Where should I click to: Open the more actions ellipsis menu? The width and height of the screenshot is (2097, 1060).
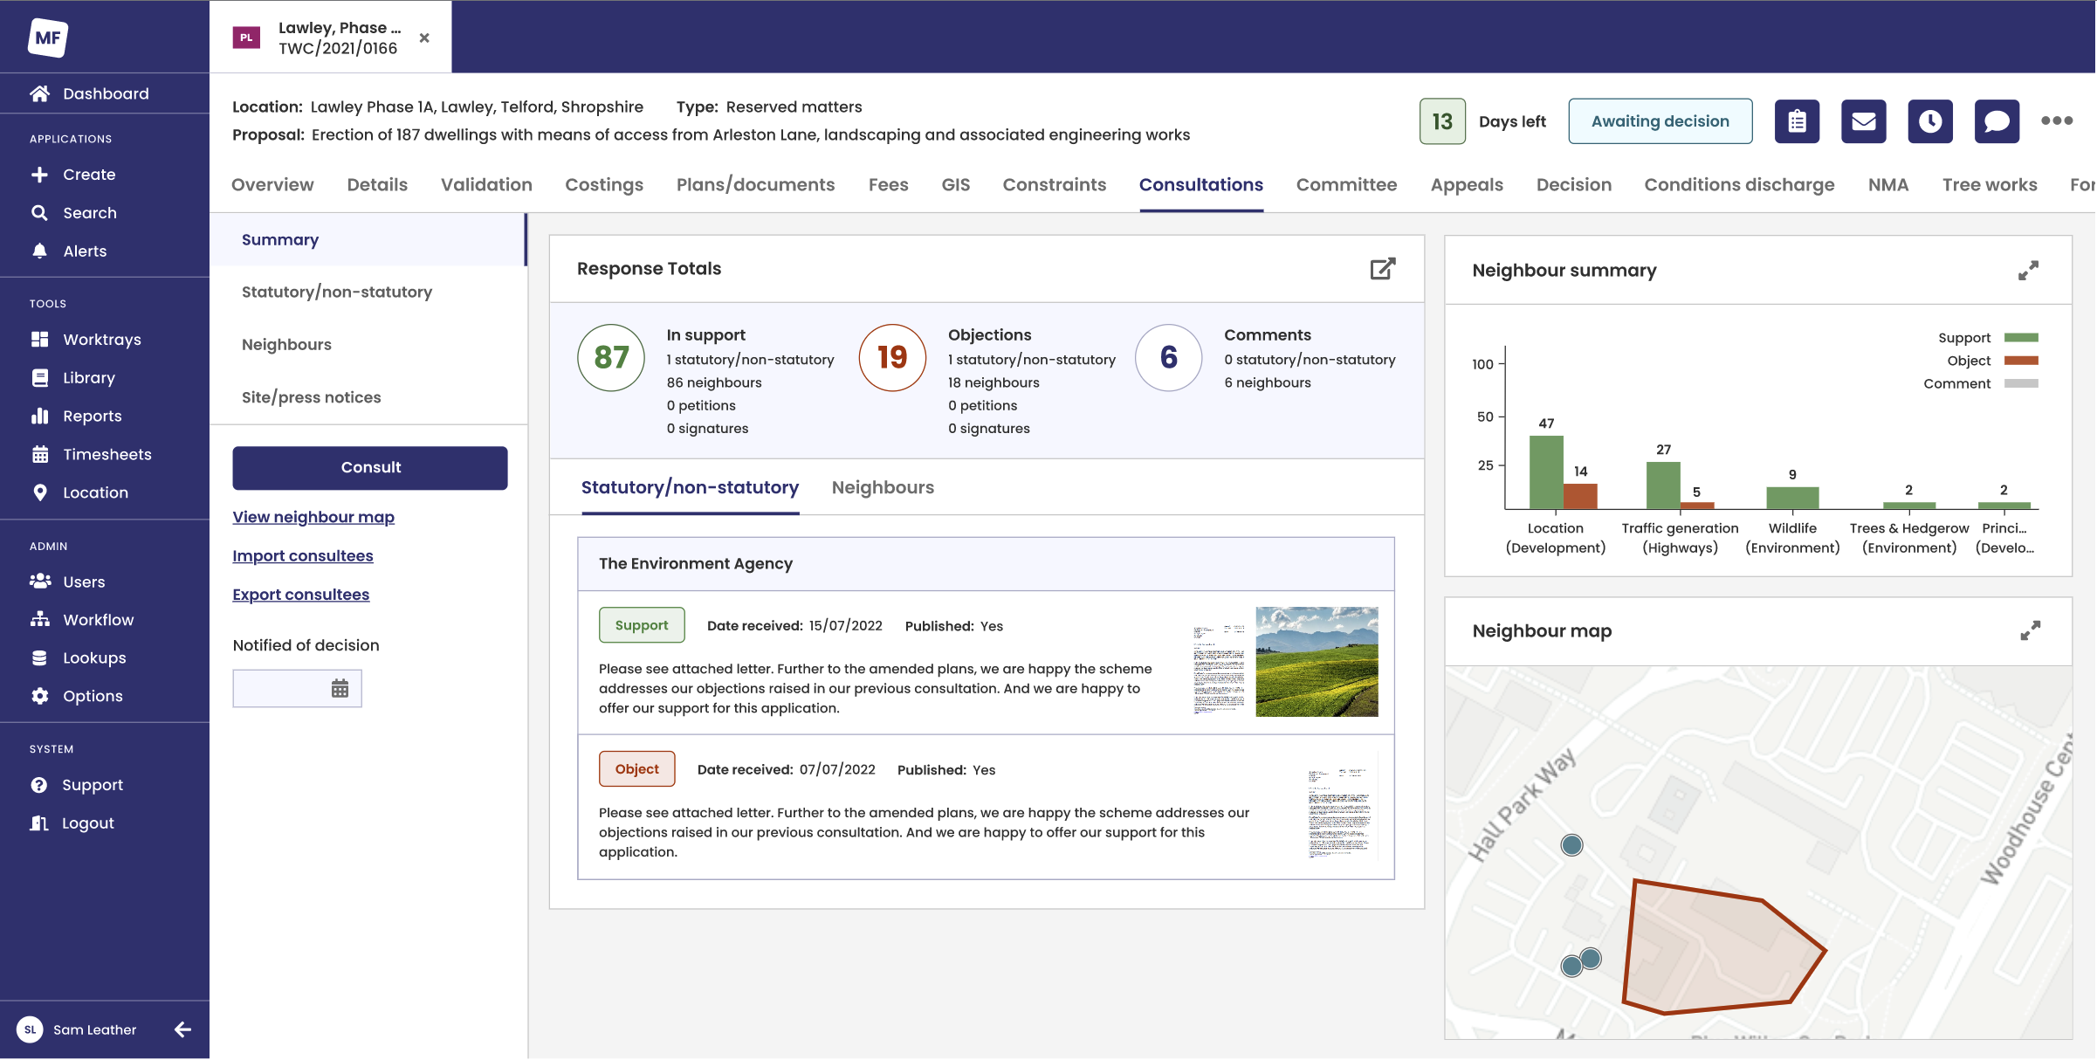point(2058,121)
